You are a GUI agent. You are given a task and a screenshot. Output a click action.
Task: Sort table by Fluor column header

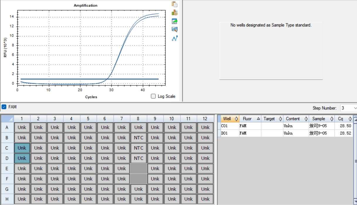click(250, 119)
